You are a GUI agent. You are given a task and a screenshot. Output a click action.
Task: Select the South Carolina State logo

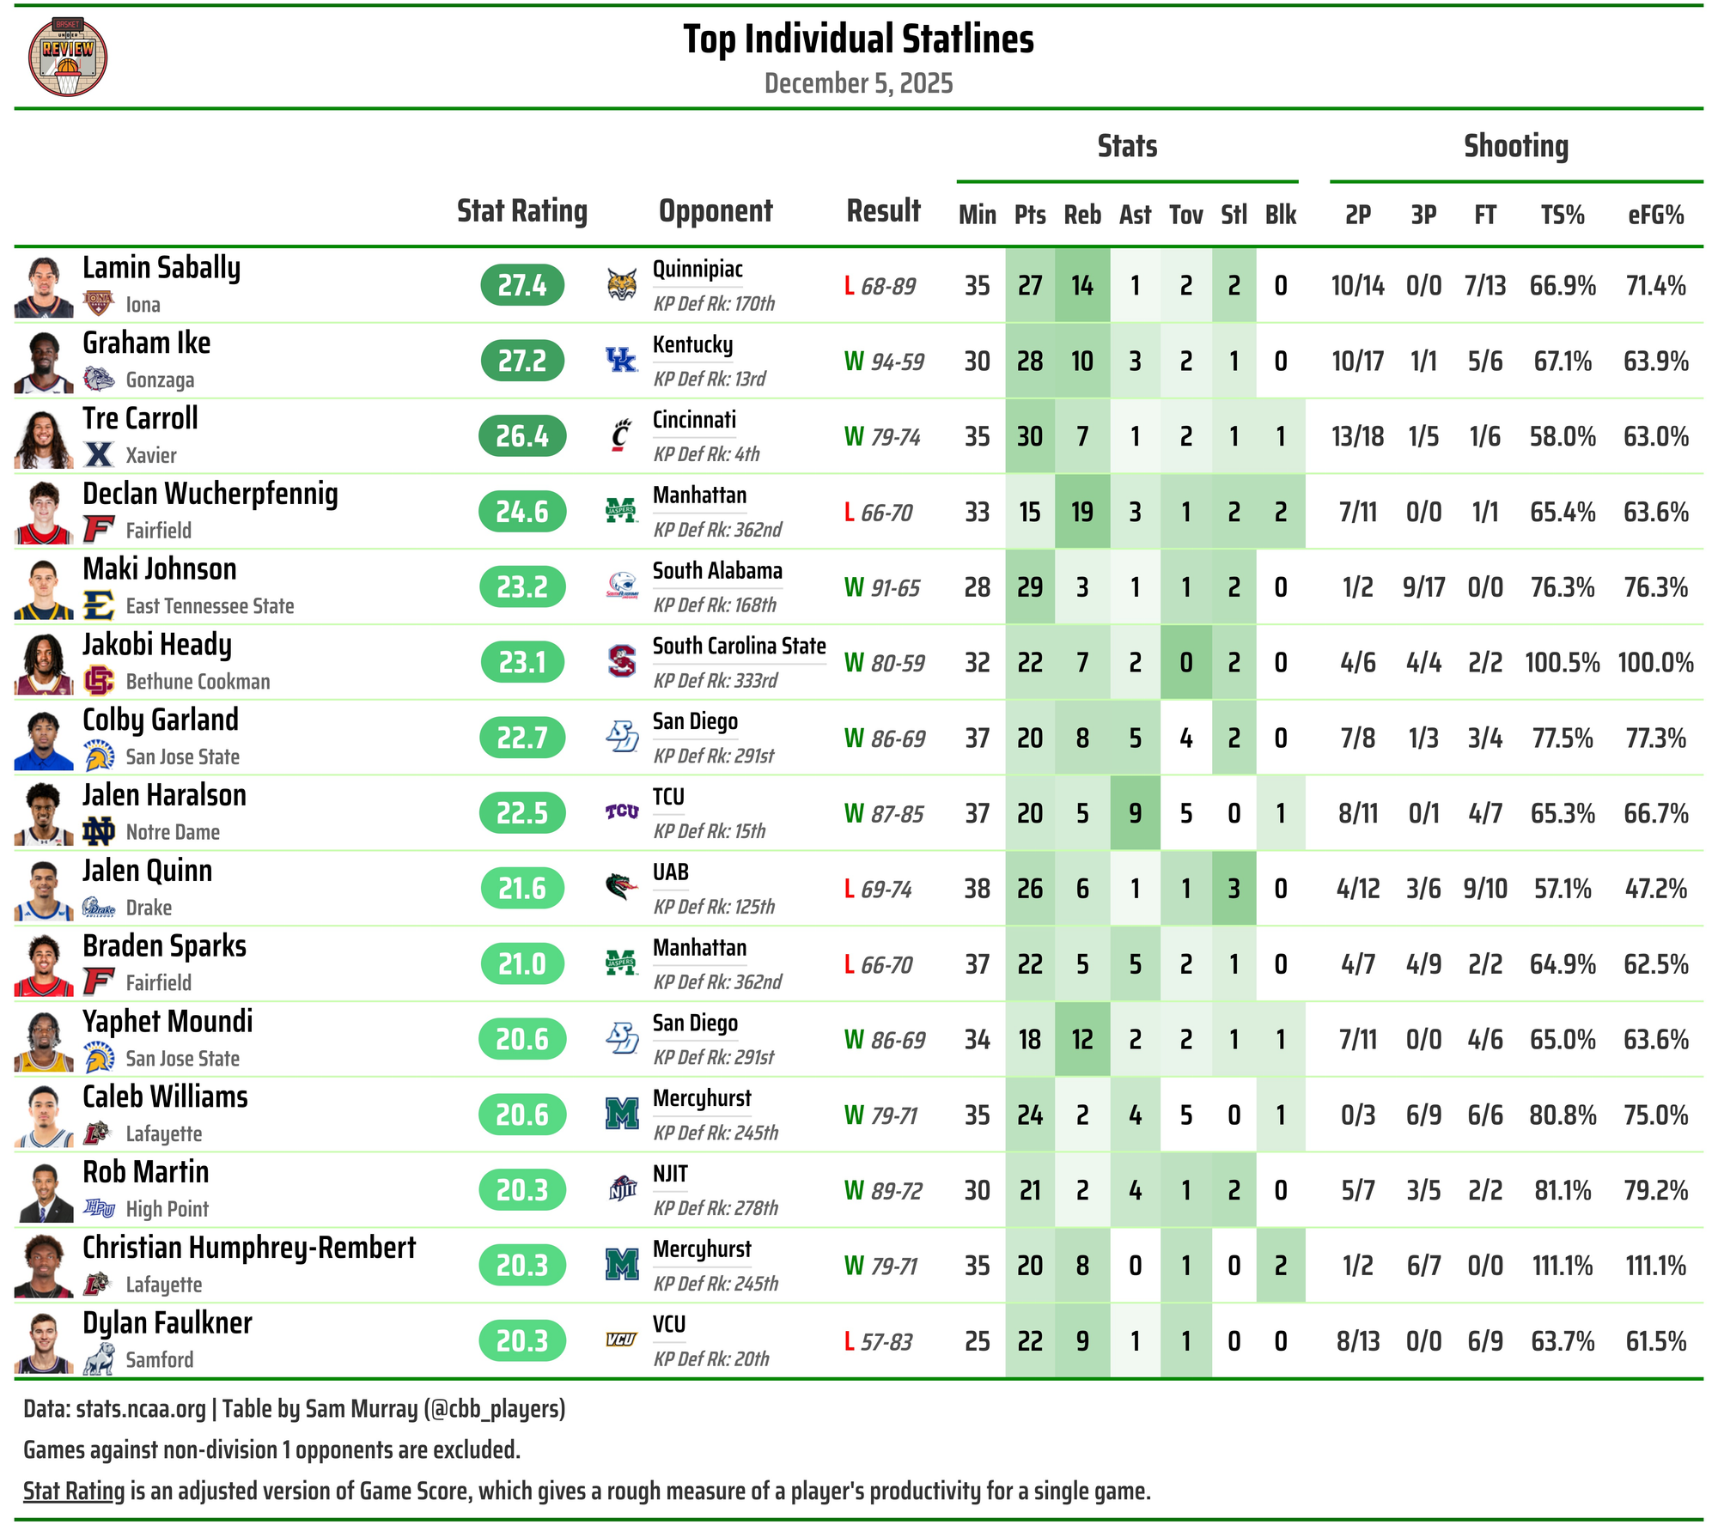(x=621, y=661)
